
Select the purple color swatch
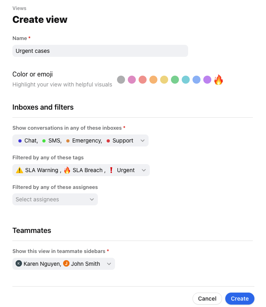pos(207,80)
